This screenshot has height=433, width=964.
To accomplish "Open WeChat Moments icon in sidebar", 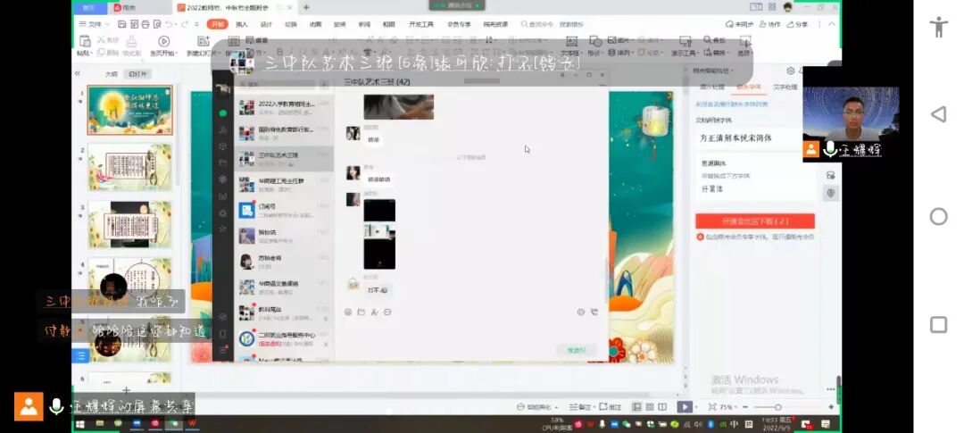I will click(x=223, y=179).
